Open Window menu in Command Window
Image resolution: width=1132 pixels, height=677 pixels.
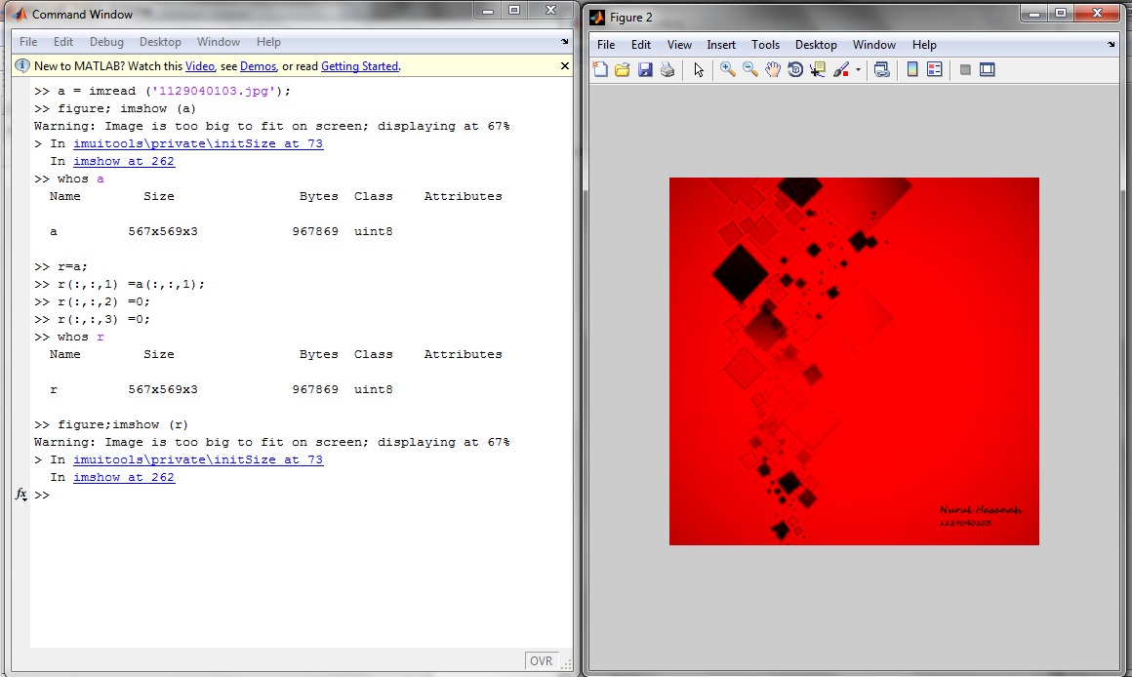coord(218,42)
